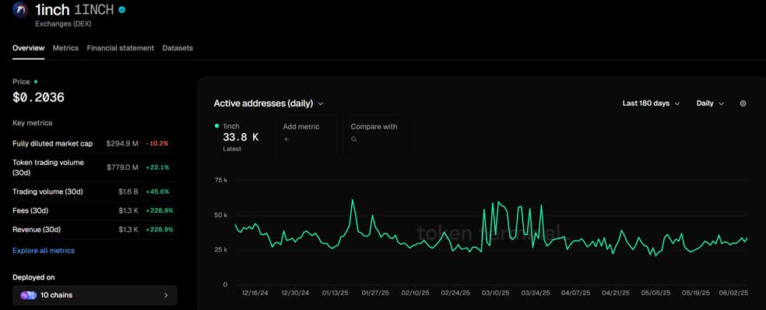Click the blue verified badge next to 1INCH
This screenshot has width=766, height=310.
[x=121, y=9]
